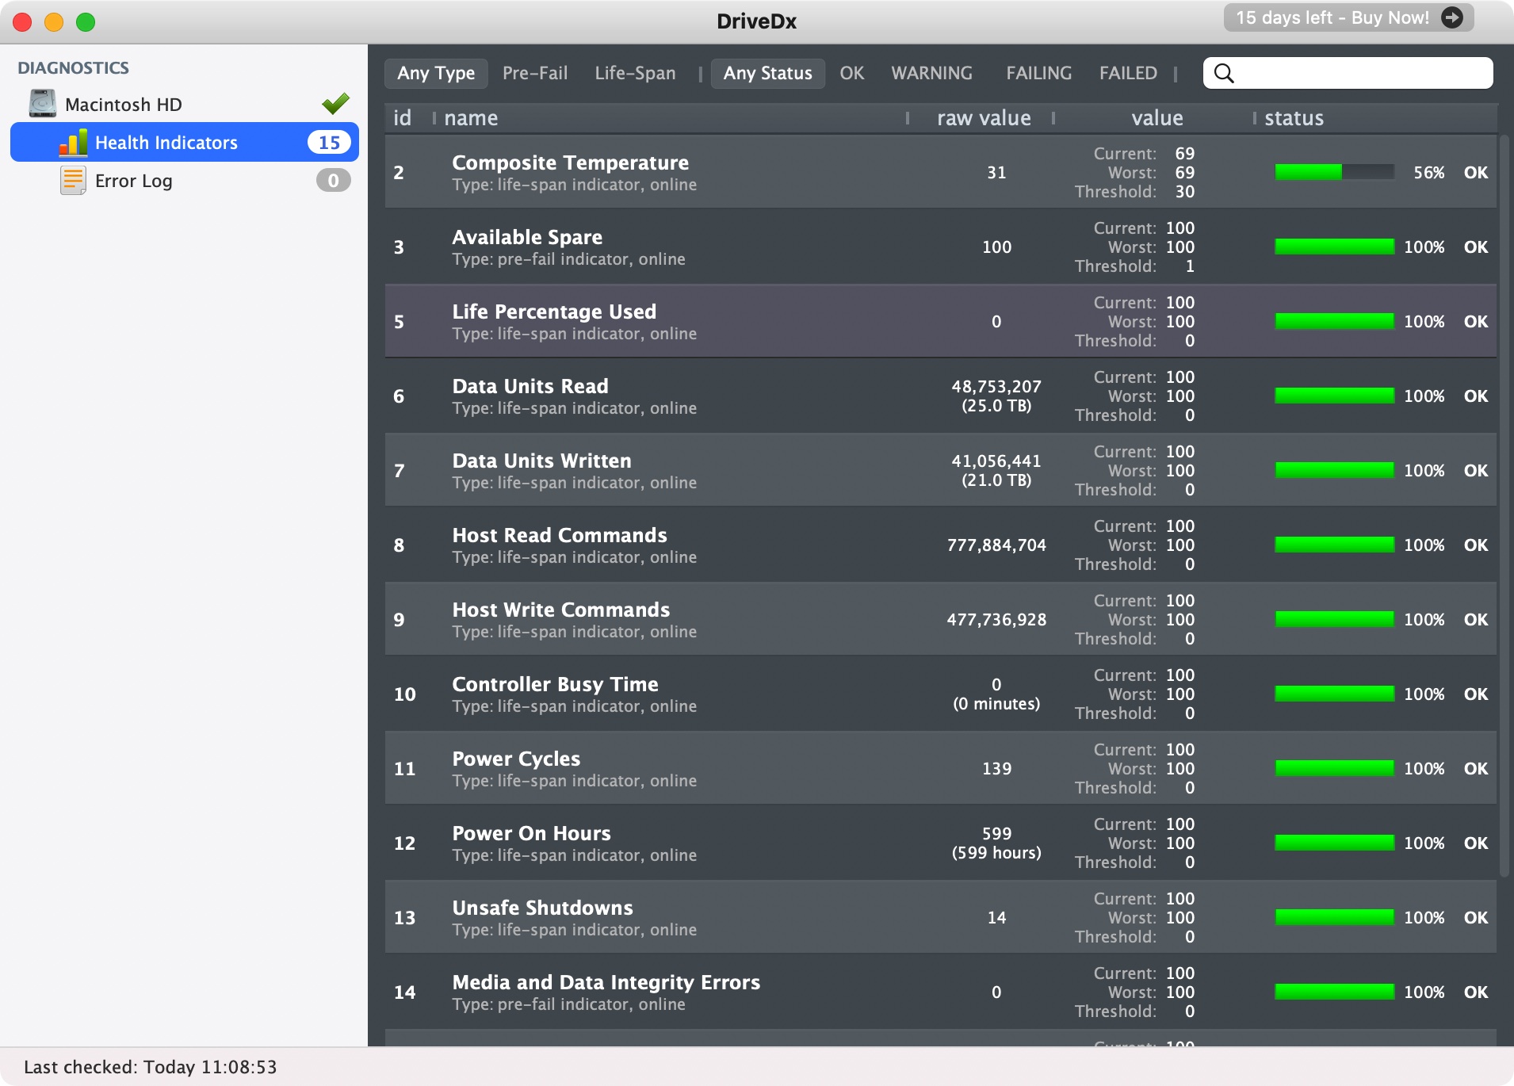Sort by the status column header
Image resolution: width=1514 pixels, height=1086 pixels.
click(1294, 118)
